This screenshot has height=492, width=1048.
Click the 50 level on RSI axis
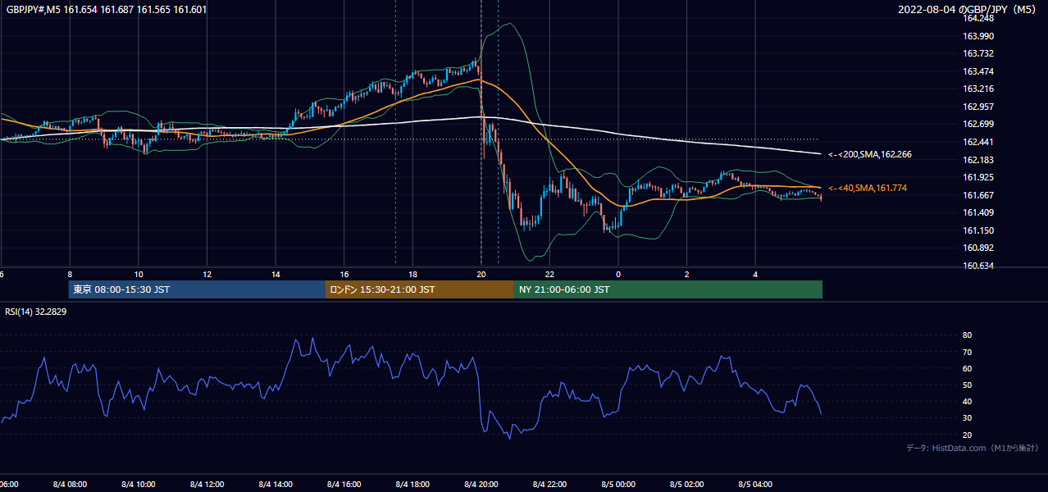tap(967, 385)
